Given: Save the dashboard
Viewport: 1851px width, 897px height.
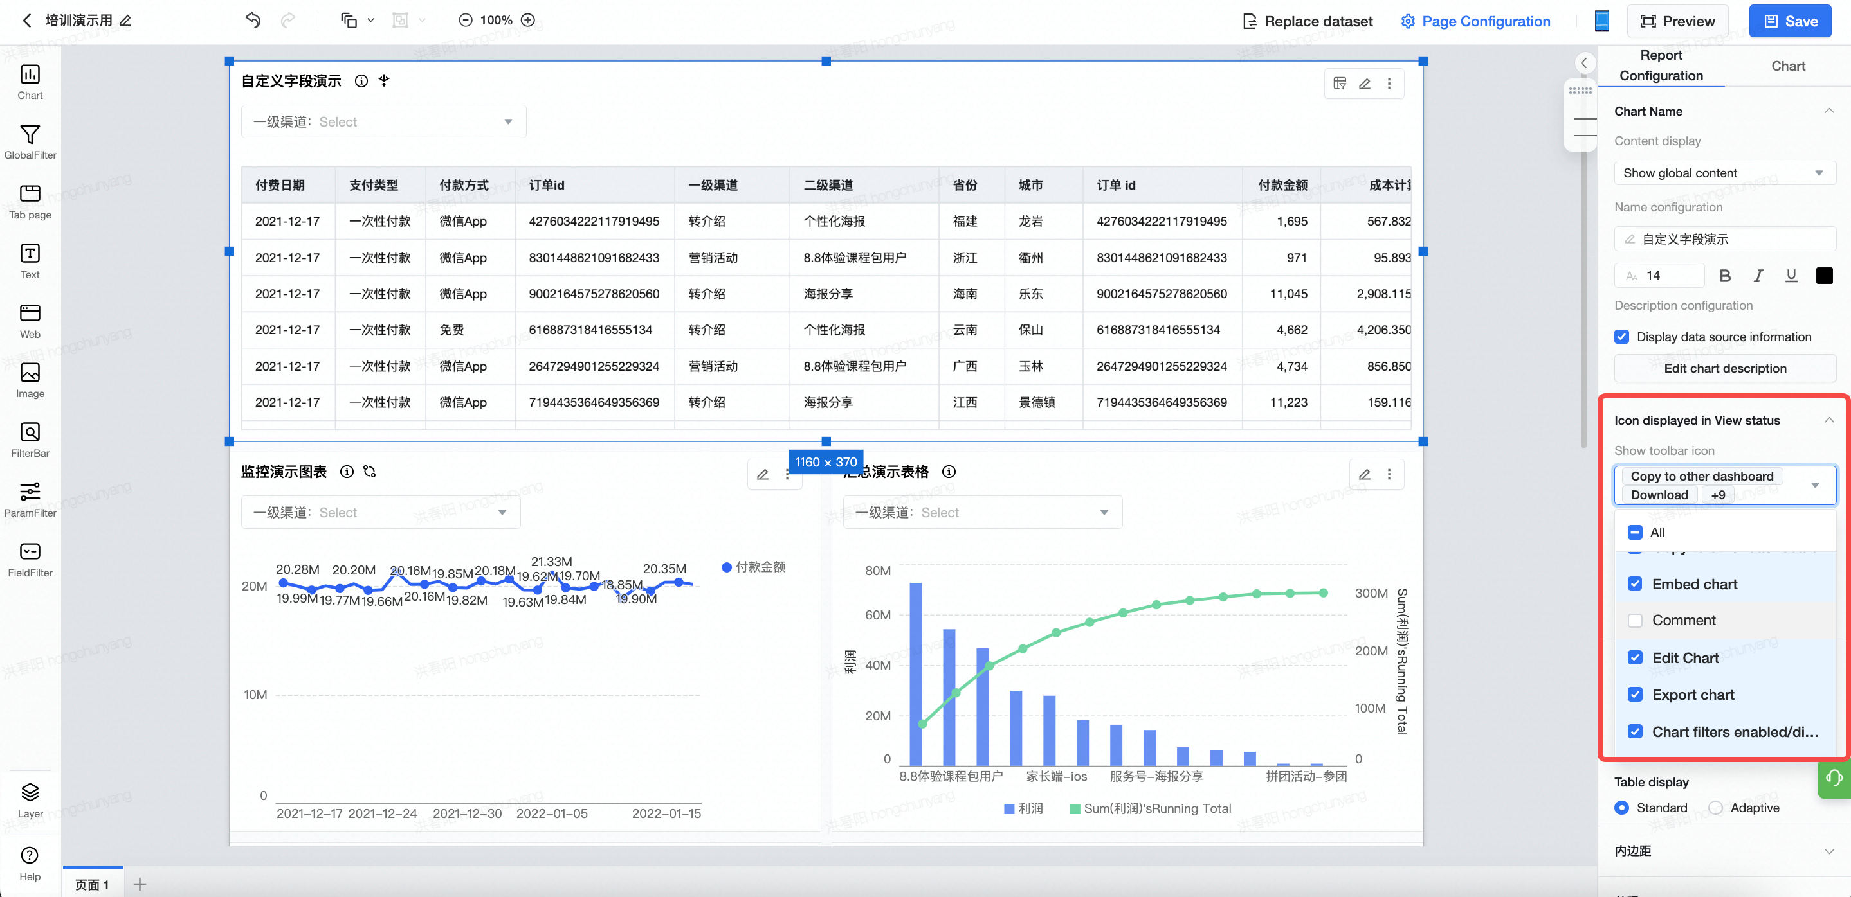Looking at the screenshot, I should [x=1789, y=21].
